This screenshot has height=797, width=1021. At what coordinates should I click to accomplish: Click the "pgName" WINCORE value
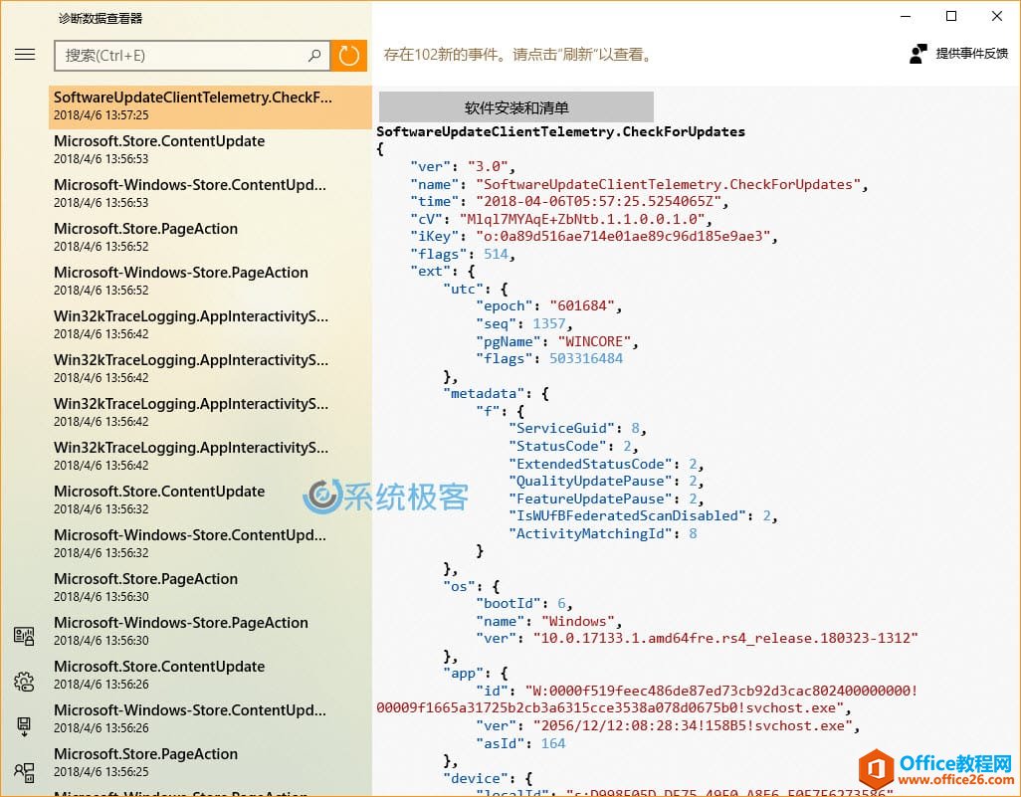[x=594, y=341]
